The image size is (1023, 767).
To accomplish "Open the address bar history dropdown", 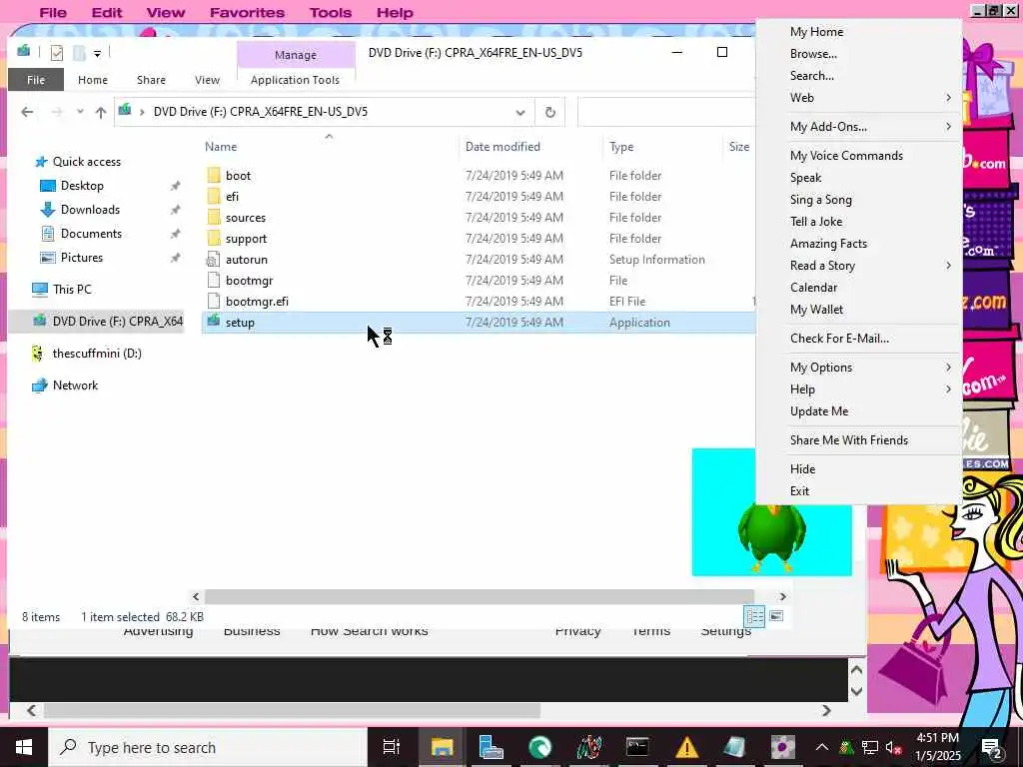I will pyautogui.click(x=519, y=112).
